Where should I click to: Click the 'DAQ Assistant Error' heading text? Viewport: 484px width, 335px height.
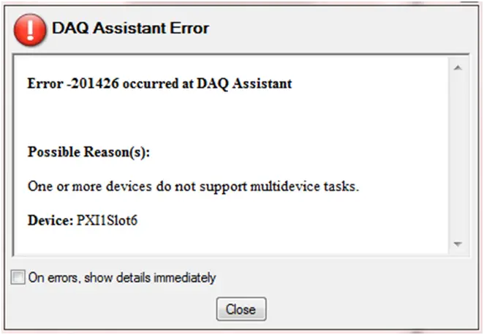[130, 28]
